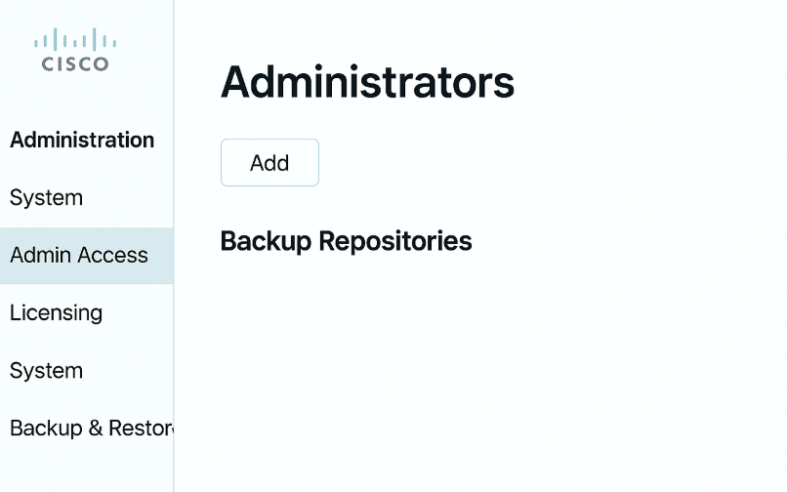Screen dimensions: 787x492
Task: Expand the Administration navigation group
Action: [82, 140]
